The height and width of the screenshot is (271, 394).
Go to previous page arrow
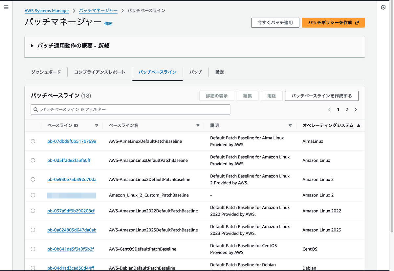(x=330, y=109)
